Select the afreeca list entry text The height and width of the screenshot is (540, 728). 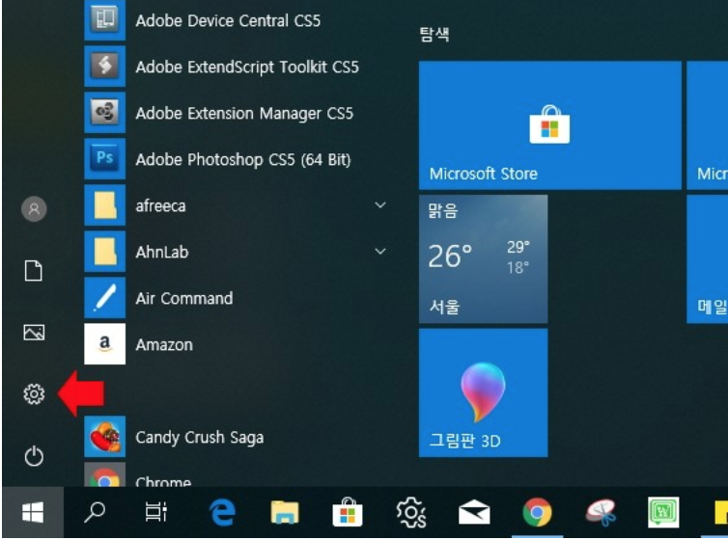coord(160,205)
